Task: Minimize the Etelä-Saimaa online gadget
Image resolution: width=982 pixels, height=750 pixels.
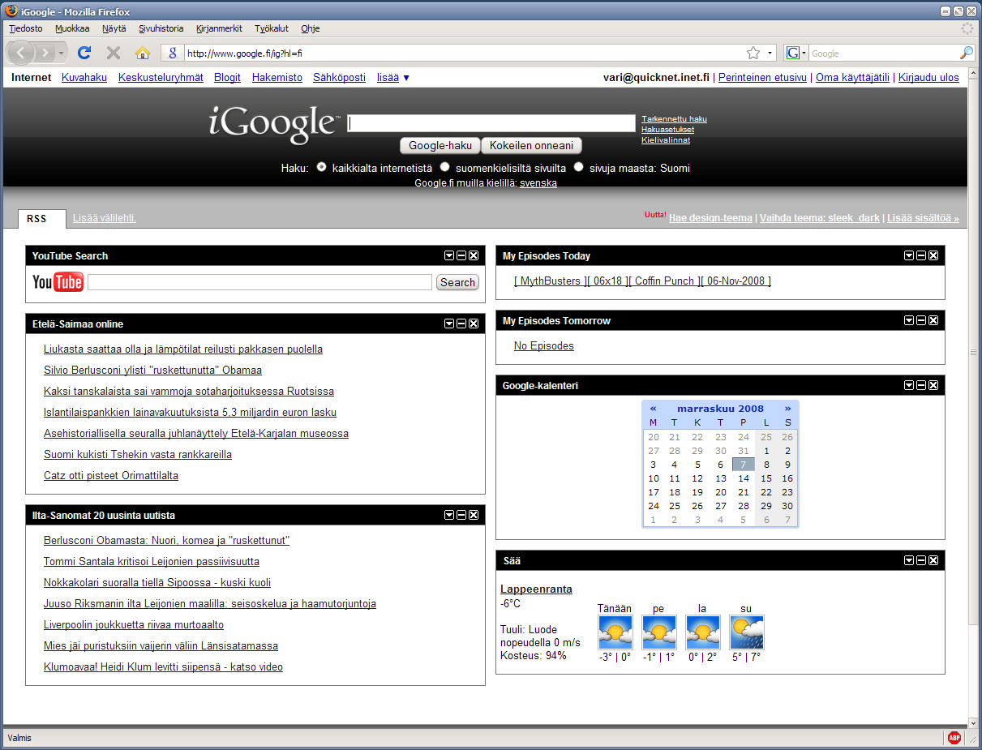Action: click(x=461, y=324)
